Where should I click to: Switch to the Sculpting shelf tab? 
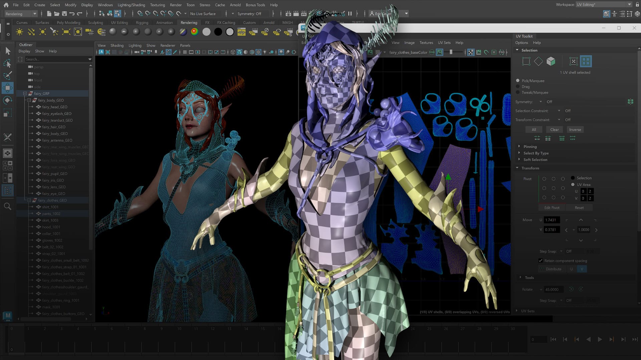coord(95,22)
